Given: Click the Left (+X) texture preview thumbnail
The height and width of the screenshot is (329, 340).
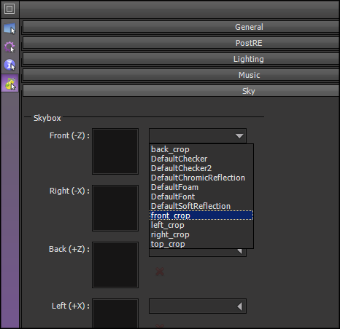Looking at the screenshot, I should [x=115, y=314].
